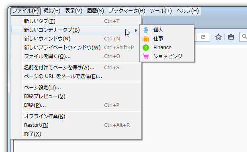Click the fingerprint icon next to 個人
247x152 pixels.
click(146, 30)
